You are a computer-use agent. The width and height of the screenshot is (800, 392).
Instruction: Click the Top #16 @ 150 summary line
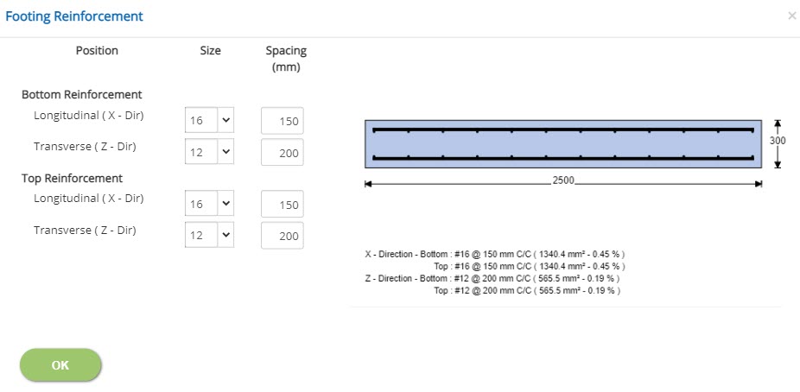coord(529,266)
